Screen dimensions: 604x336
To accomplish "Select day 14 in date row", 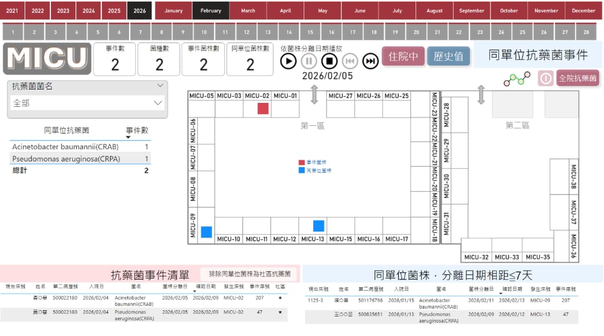I will (289, 32).
